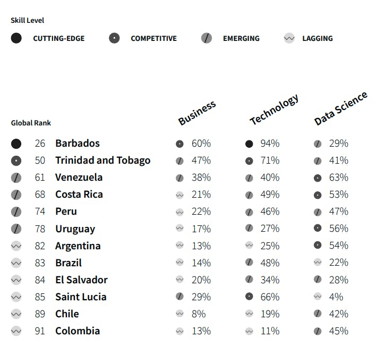
Task: Click the Brazil country name
Action: pos(68,263)
